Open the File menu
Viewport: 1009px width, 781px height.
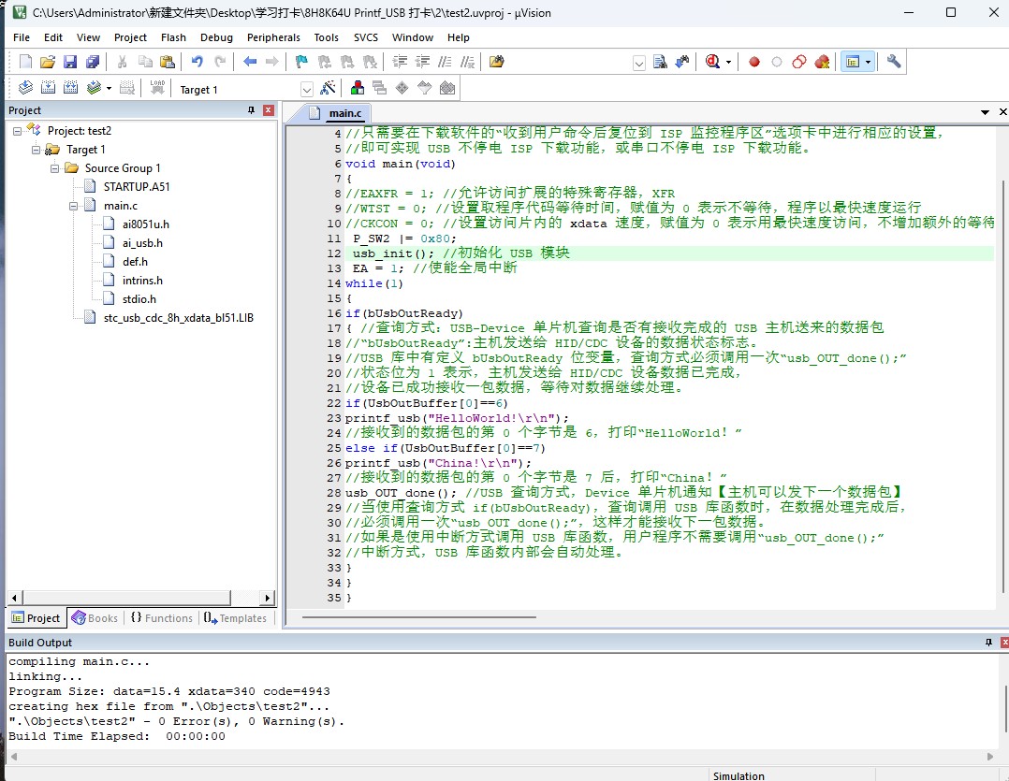click(x=22, y=37)
